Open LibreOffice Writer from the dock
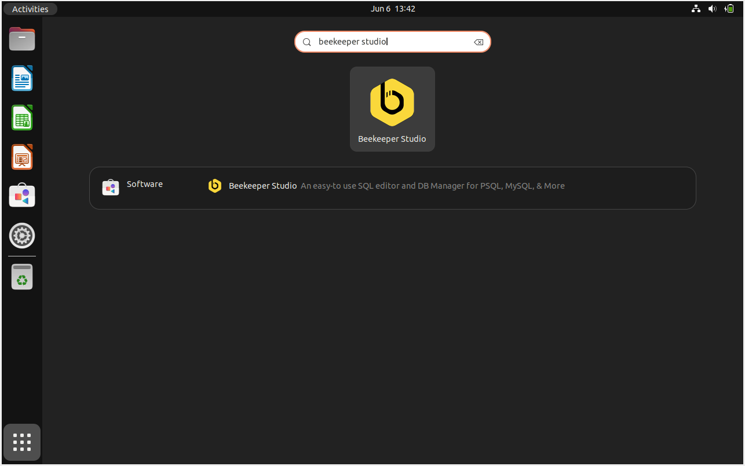 pos(22,78)
